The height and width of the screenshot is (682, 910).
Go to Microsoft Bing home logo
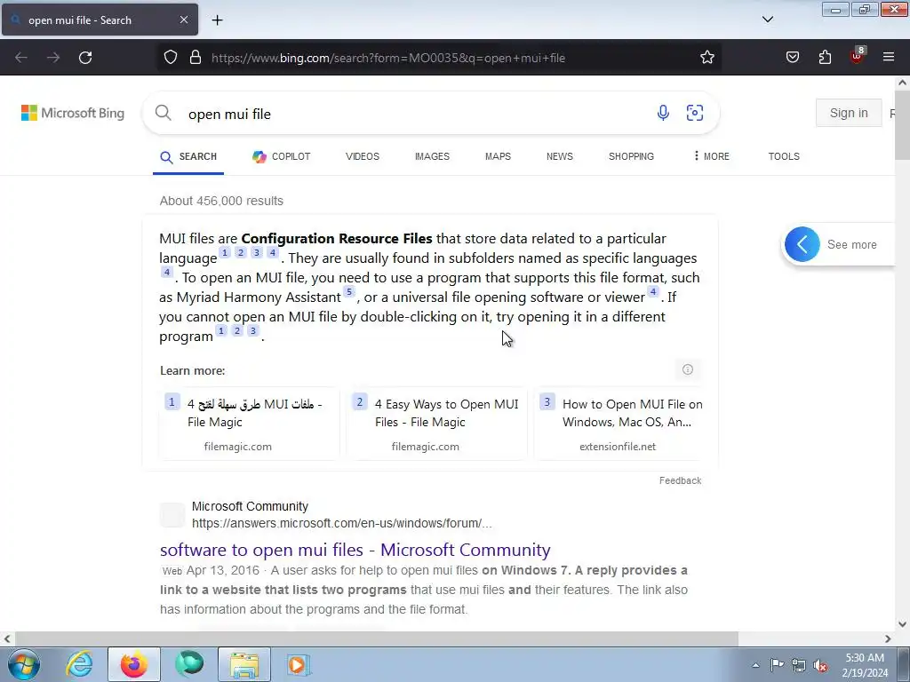[x=73, y=113]
